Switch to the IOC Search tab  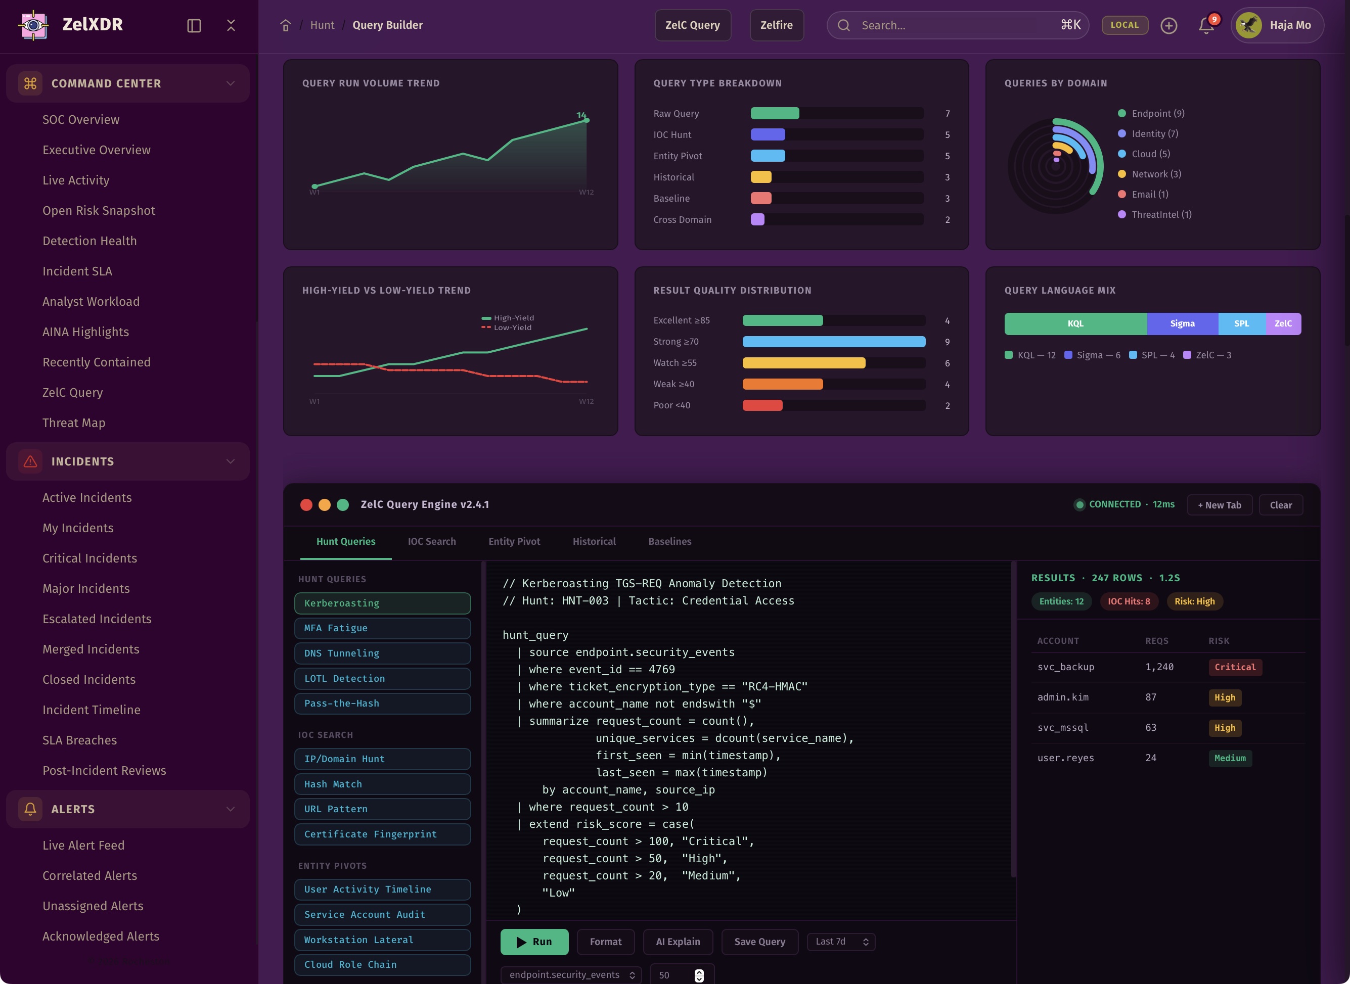click(431, 541)
